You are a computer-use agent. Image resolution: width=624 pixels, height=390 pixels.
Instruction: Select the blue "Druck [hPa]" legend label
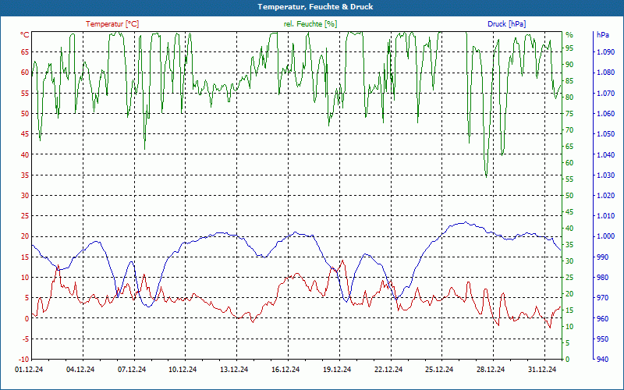coord(506,24)
